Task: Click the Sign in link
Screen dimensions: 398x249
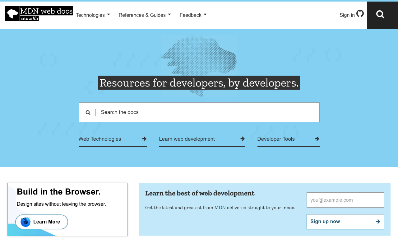Action: click(x=347, y=15)
